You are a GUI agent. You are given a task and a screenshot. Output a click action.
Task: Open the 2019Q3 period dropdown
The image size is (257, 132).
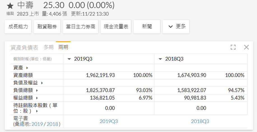(x=69, y=59)
